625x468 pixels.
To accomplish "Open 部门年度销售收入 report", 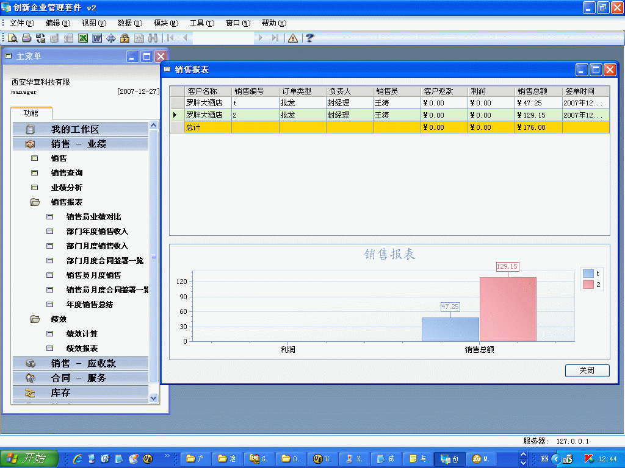I will pos(97,232).
